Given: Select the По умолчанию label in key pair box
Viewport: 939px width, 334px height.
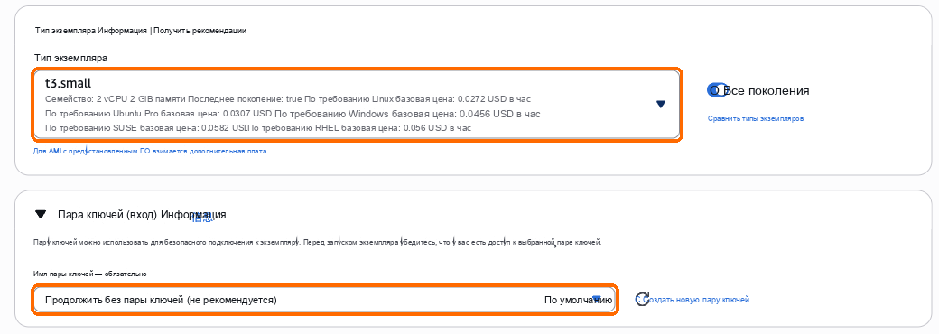Looking at the screenshot, I should click(577, 300).
